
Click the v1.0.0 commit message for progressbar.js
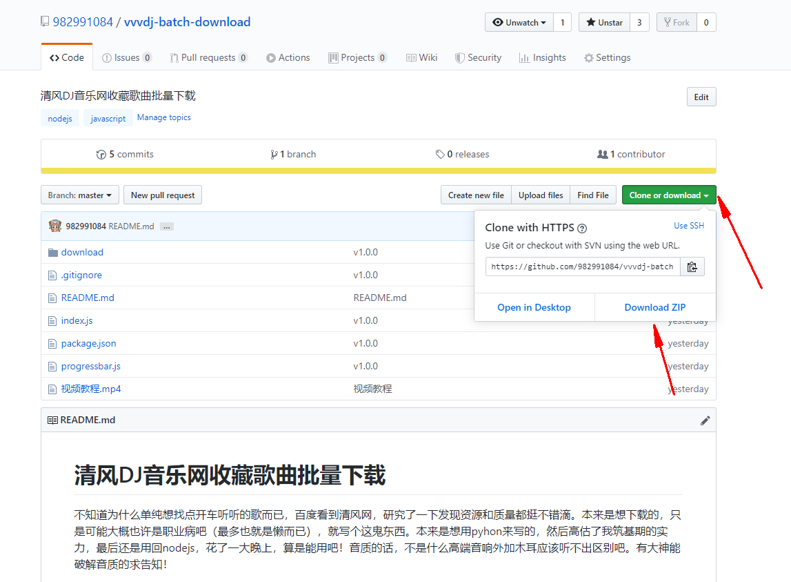click(x=366, y=367)
